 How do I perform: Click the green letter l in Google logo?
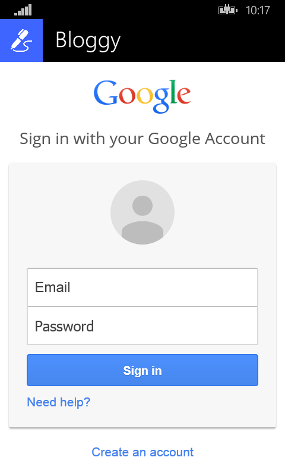click(173, 92)
